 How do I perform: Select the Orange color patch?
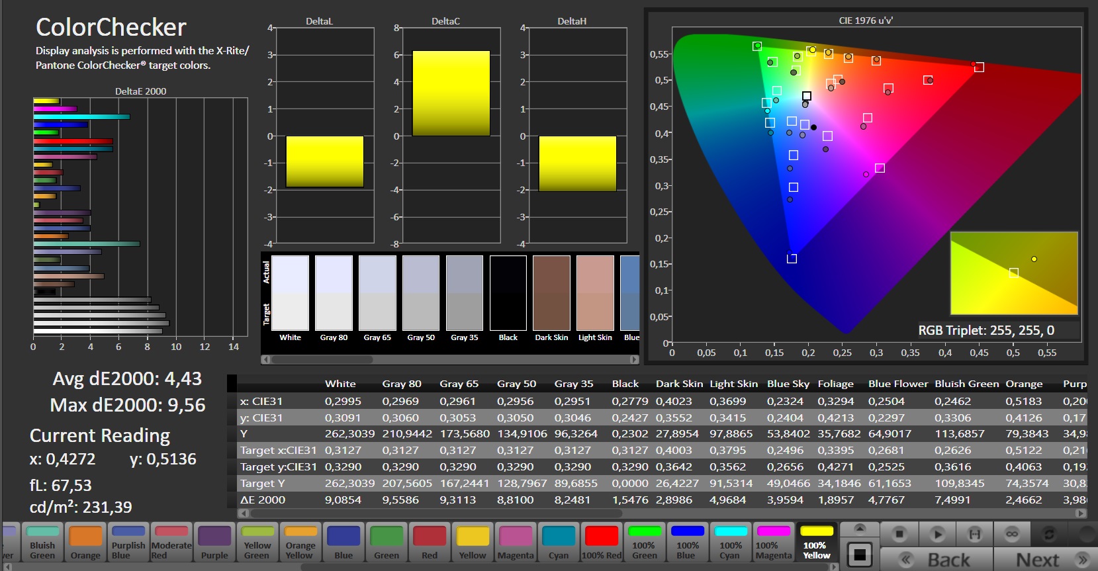[x=85, y=543]
